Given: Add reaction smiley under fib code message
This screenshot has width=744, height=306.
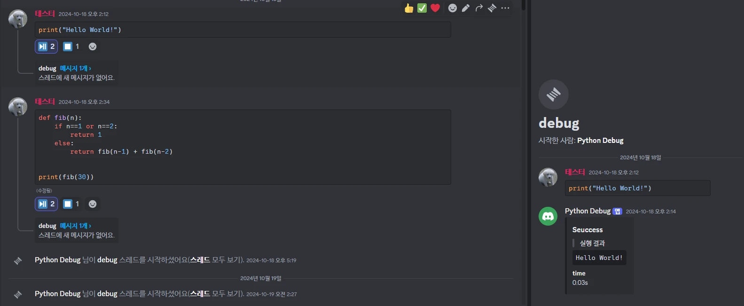Looking at the screenshot, I should click(93, 204).
